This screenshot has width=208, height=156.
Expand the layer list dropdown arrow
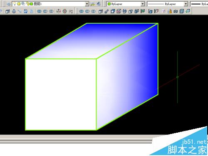click(87, 4)
